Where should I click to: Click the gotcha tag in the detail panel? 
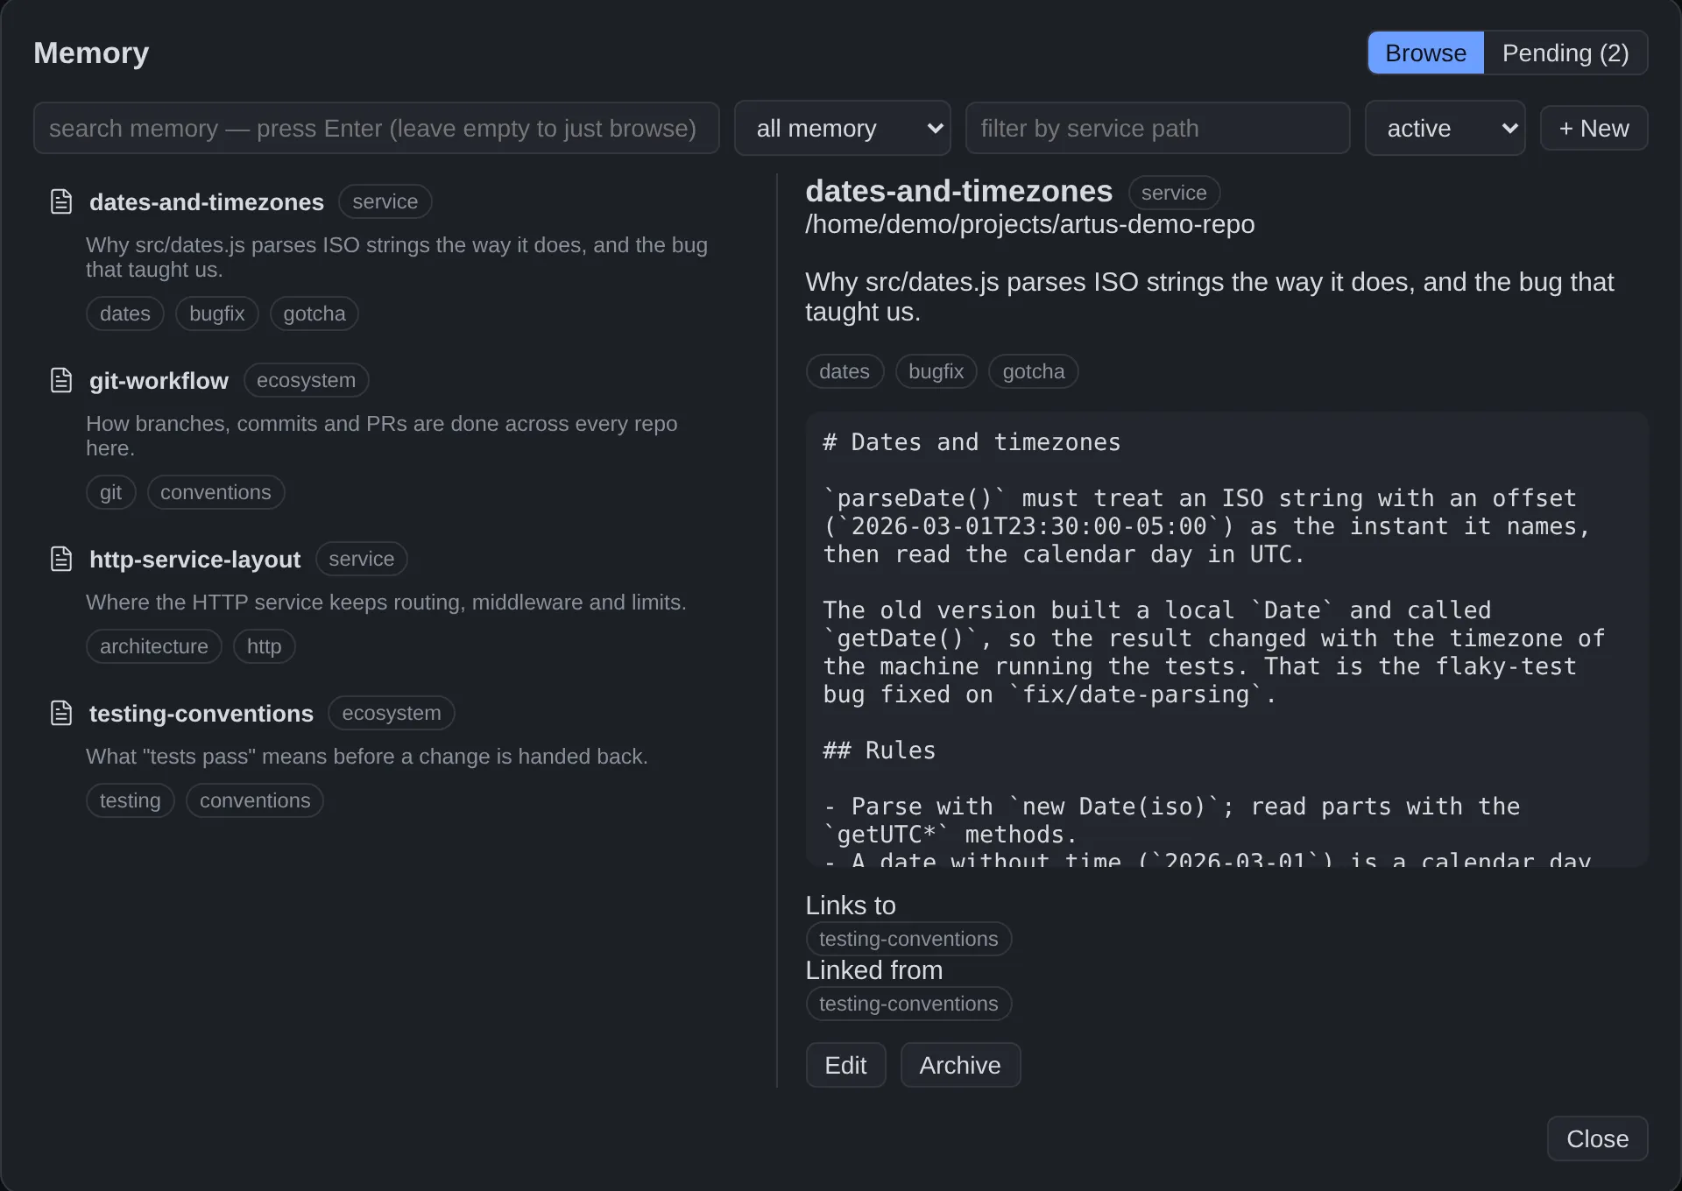click(x=1034, y=371)
